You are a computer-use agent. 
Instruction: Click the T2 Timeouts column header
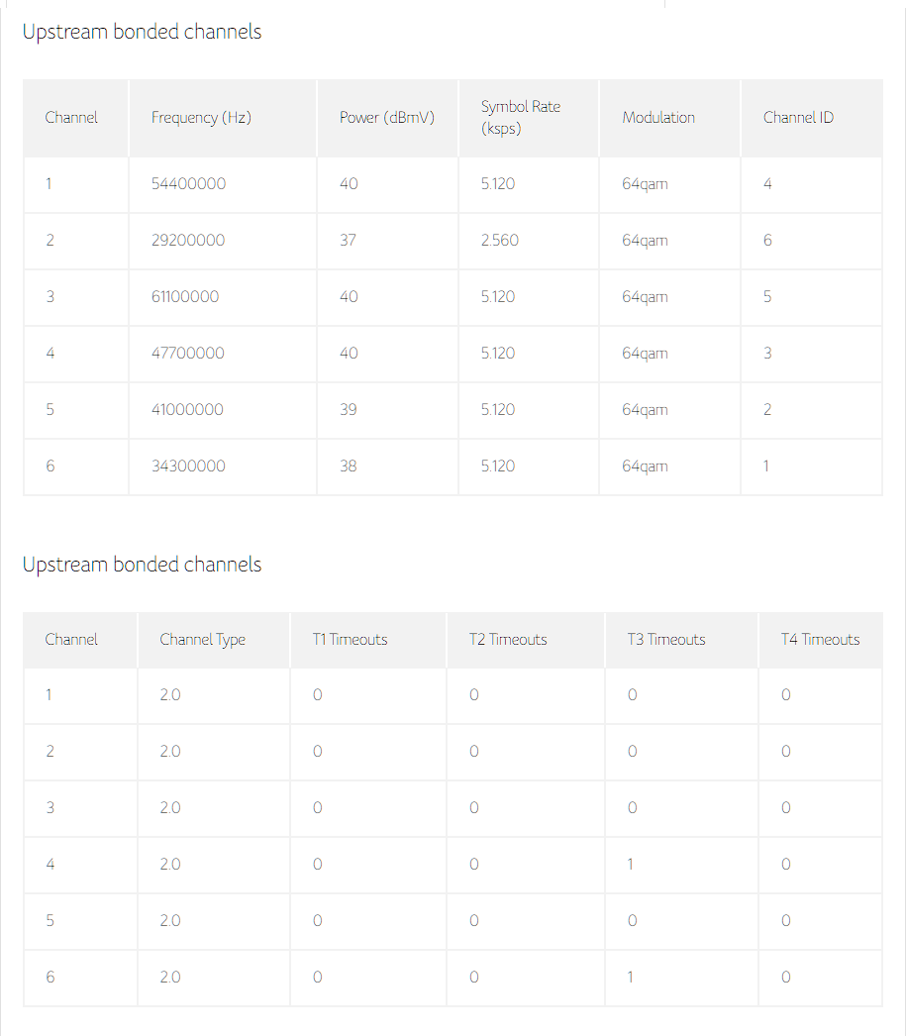(x=508, y=640)
